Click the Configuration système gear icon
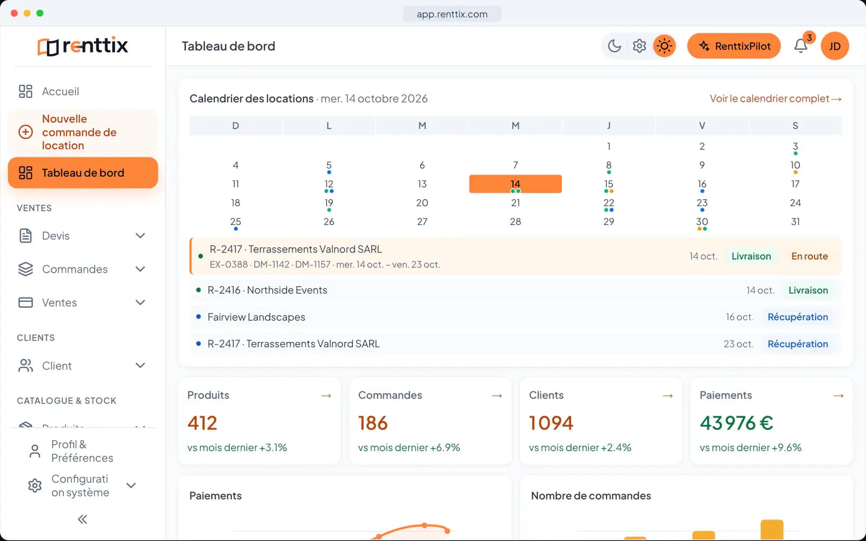866x541 pixels. point(35,485)
